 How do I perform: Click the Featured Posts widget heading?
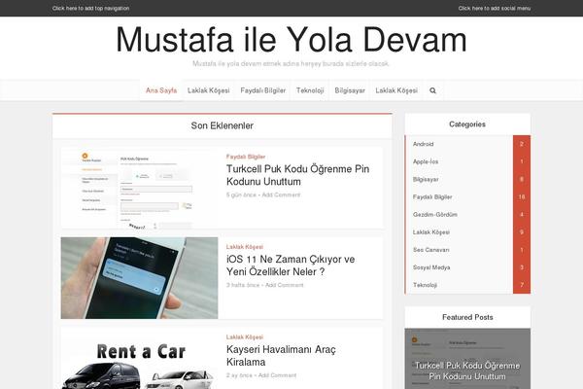(467, 317)
